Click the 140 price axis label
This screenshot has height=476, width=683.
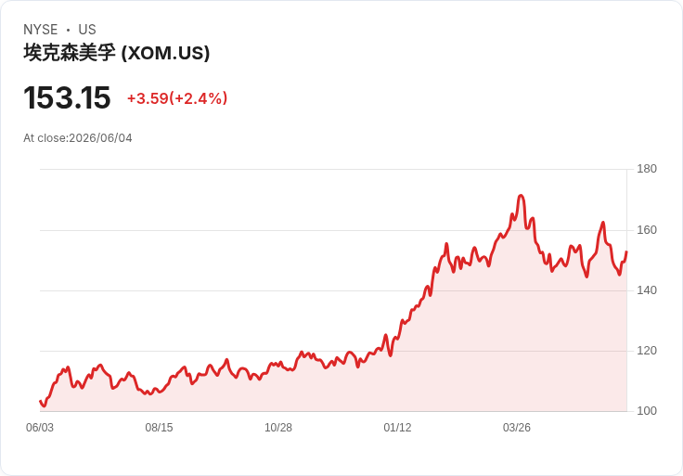(647, 290)
